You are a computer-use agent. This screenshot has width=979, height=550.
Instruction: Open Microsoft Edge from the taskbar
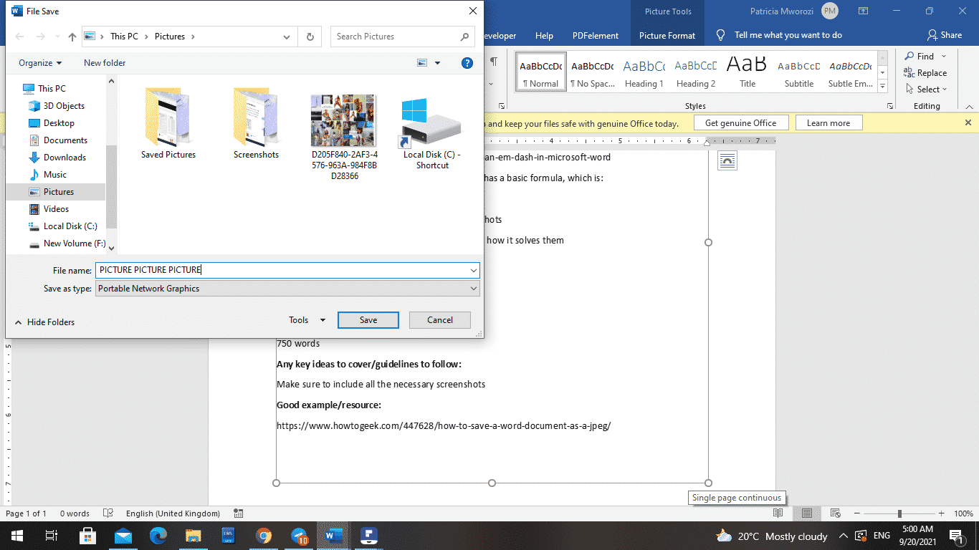point(158,536)
